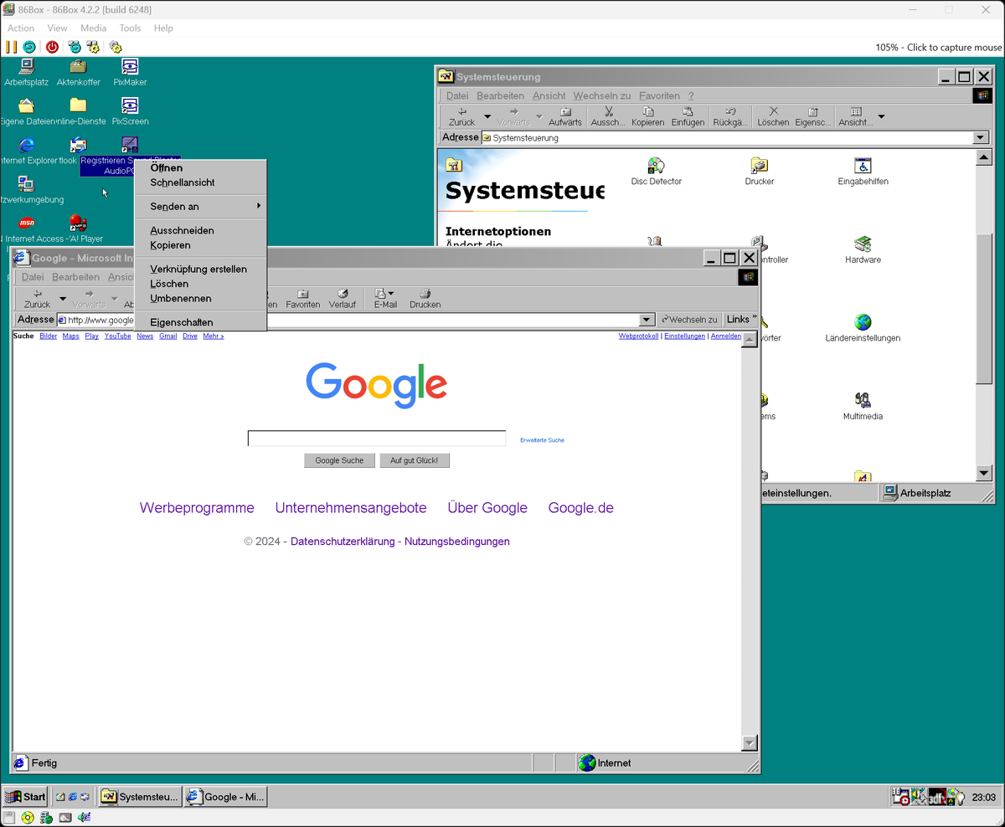Viewport: 1005px width, 827px height.
Task: Click the Wechseln zu button
Action: pos(688,320)
